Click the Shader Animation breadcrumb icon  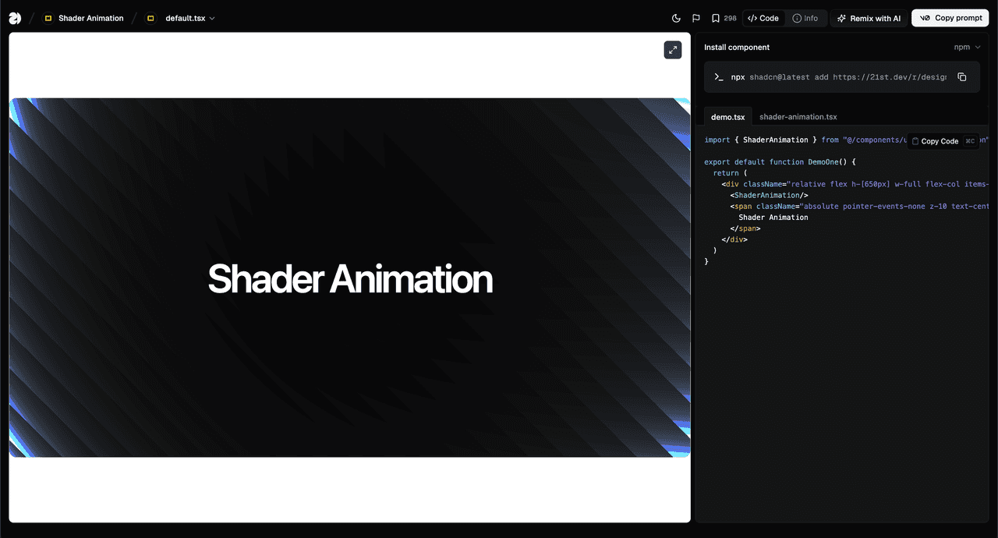point(48,18)
